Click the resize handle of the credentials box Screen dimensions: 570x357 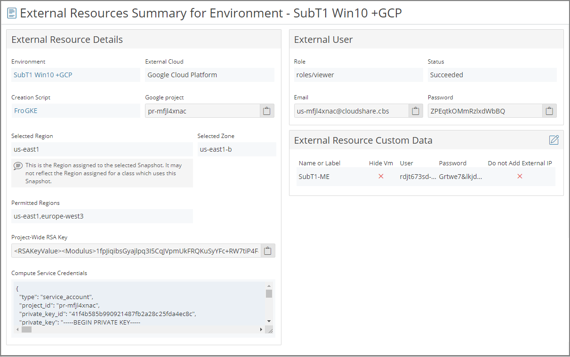tap(269, 330)
